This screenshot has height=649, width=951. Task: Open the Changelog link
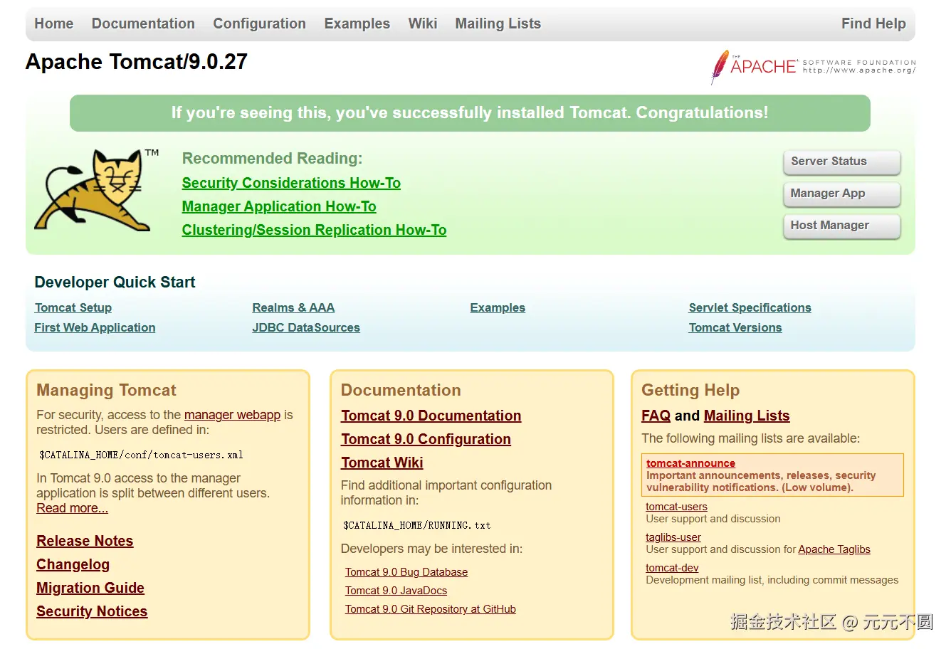point(73,564)
